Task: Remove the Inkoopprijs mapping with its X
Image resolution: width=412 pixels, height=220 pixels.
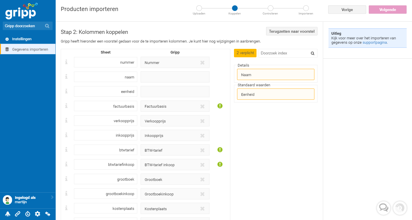Action: pyautogui.click(x=202, y=135)
